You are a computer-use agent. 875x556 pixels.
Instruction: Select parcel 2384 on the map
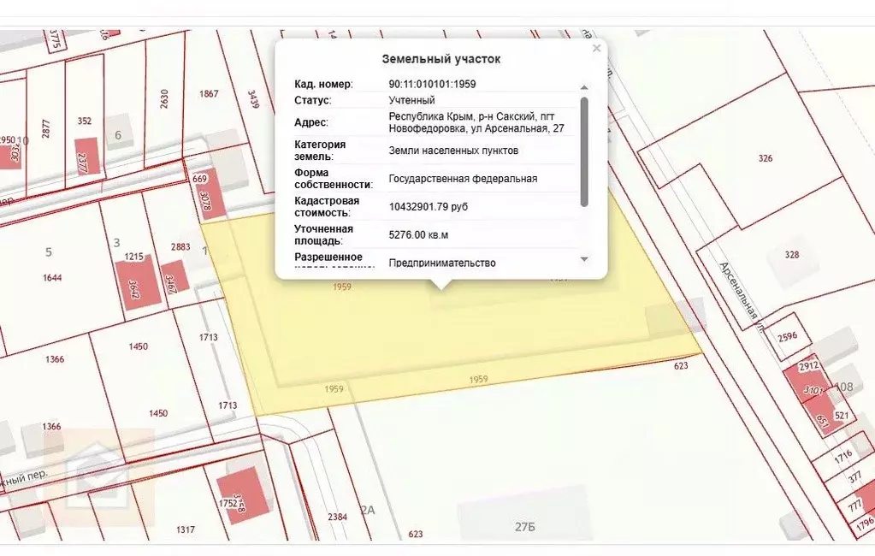(x=337, y=517)
